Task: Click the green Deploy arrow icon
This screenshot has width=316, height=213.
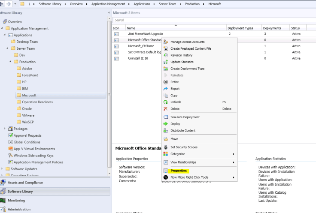Action: (166, 124)
